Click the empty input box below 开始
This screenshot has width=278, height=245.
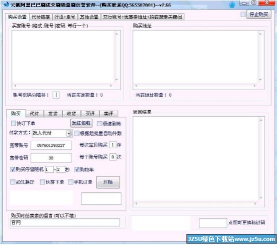[101, 199]
